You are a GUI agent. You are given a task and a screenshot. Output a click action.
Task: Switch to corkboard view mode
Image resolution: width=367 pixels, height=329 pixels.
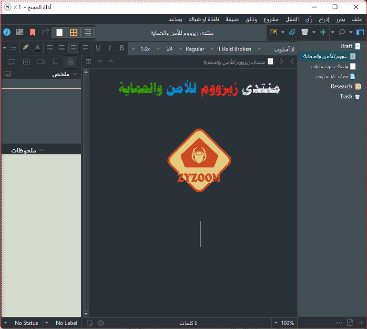click(73, 32)
